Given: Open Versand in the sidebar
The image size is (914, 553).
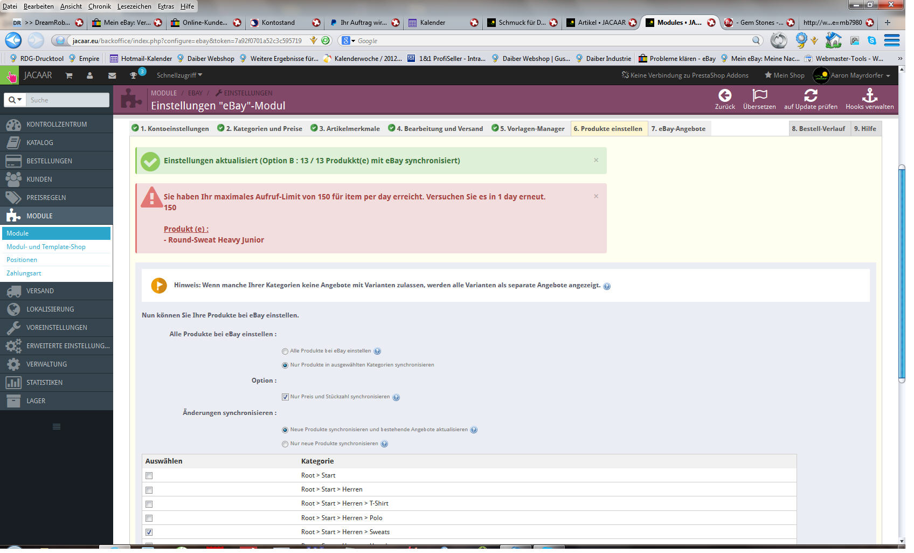Looking at the screenshot, I should (x=57, y=291).
